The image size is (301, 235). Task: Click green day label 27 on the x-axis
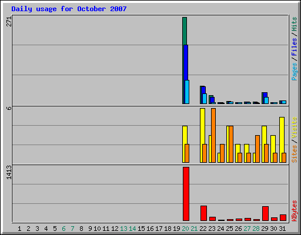tap(247, 229)
